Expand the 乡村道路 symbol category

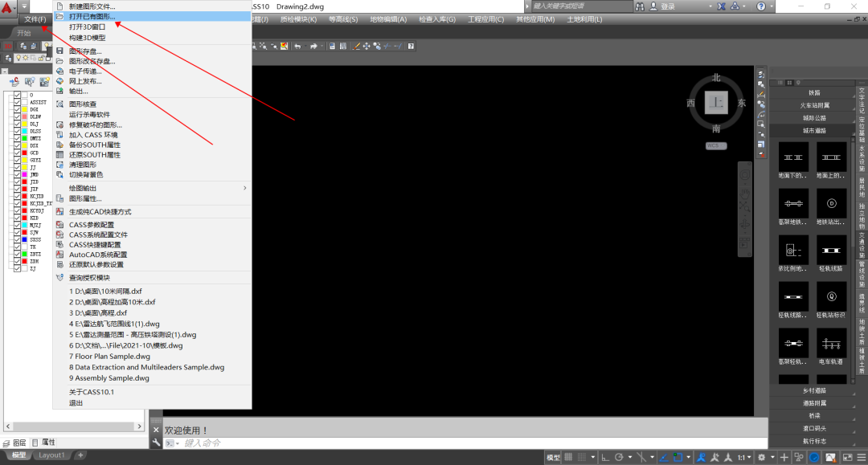pos(813,390)
